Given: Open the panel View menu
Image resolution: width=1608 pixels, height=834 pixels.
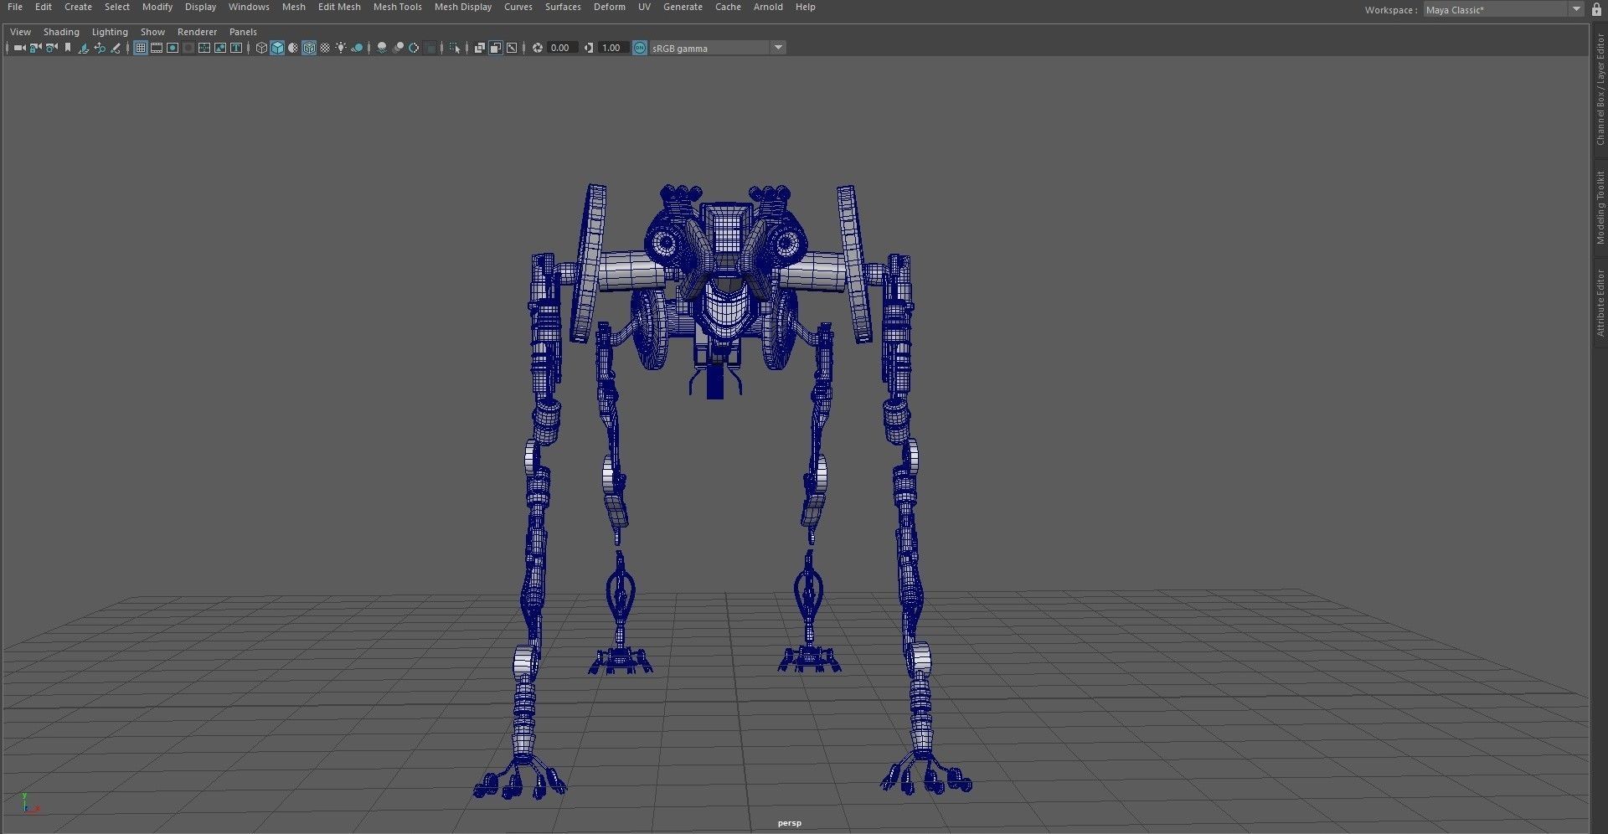Looking at the screenshot, I should (20, 32).
